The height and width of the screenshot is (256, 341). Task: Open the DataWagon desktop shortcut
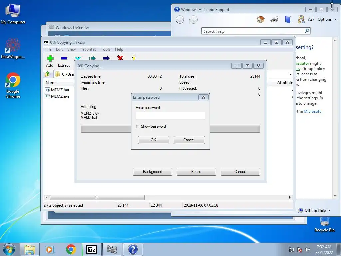point(13,48)
